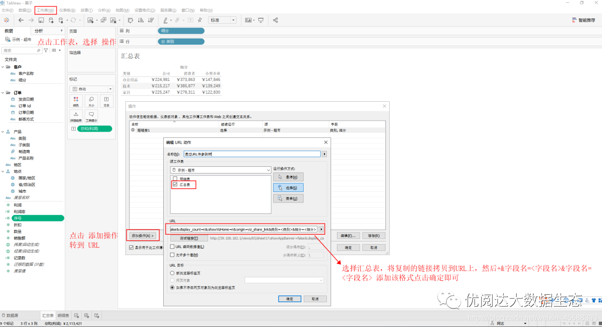This screenshot has height=327, width=602.
Task: Enable 允许多个值 checkbox
Action: point(172,255)
